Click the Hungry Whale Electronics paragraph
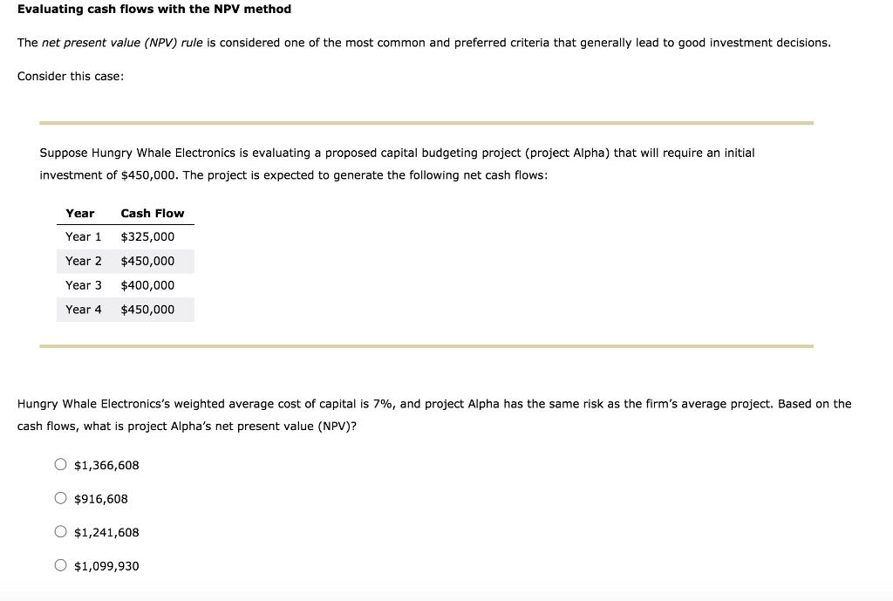893x601 pixels. (x=397, y=163)
